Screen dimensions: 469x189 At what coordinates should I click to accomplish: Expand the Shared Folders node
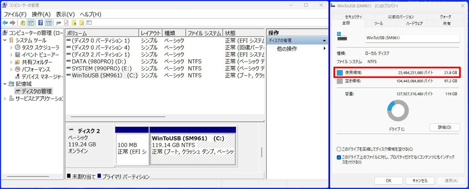pos(11,62)
